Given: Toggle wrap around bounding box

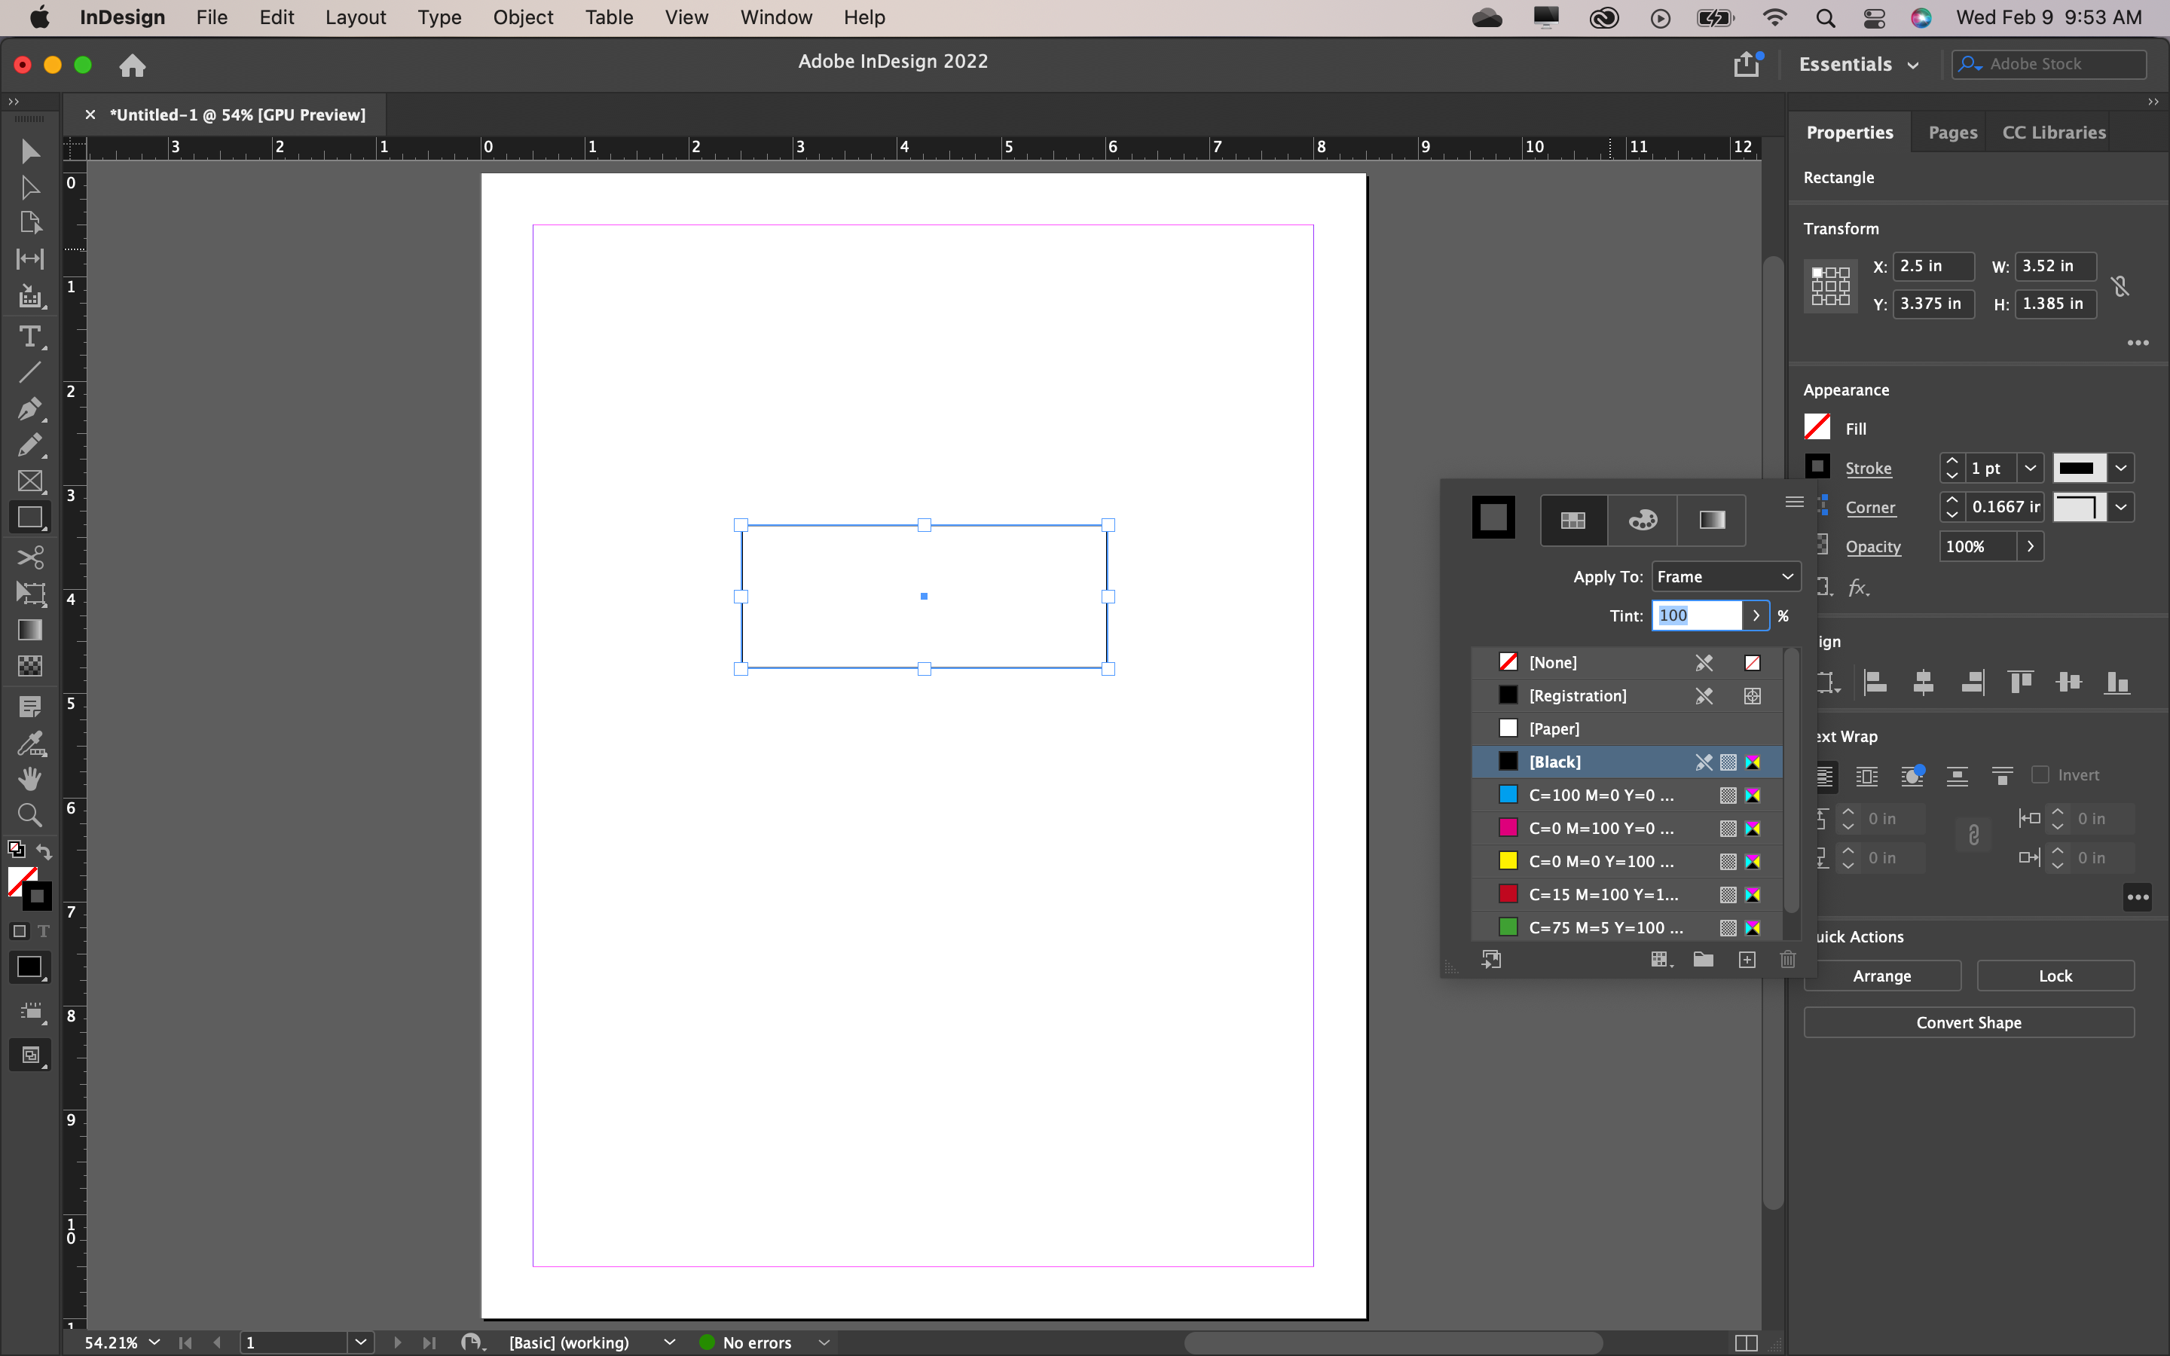Looking at the screenshot, I should (x=1866, y=775).
